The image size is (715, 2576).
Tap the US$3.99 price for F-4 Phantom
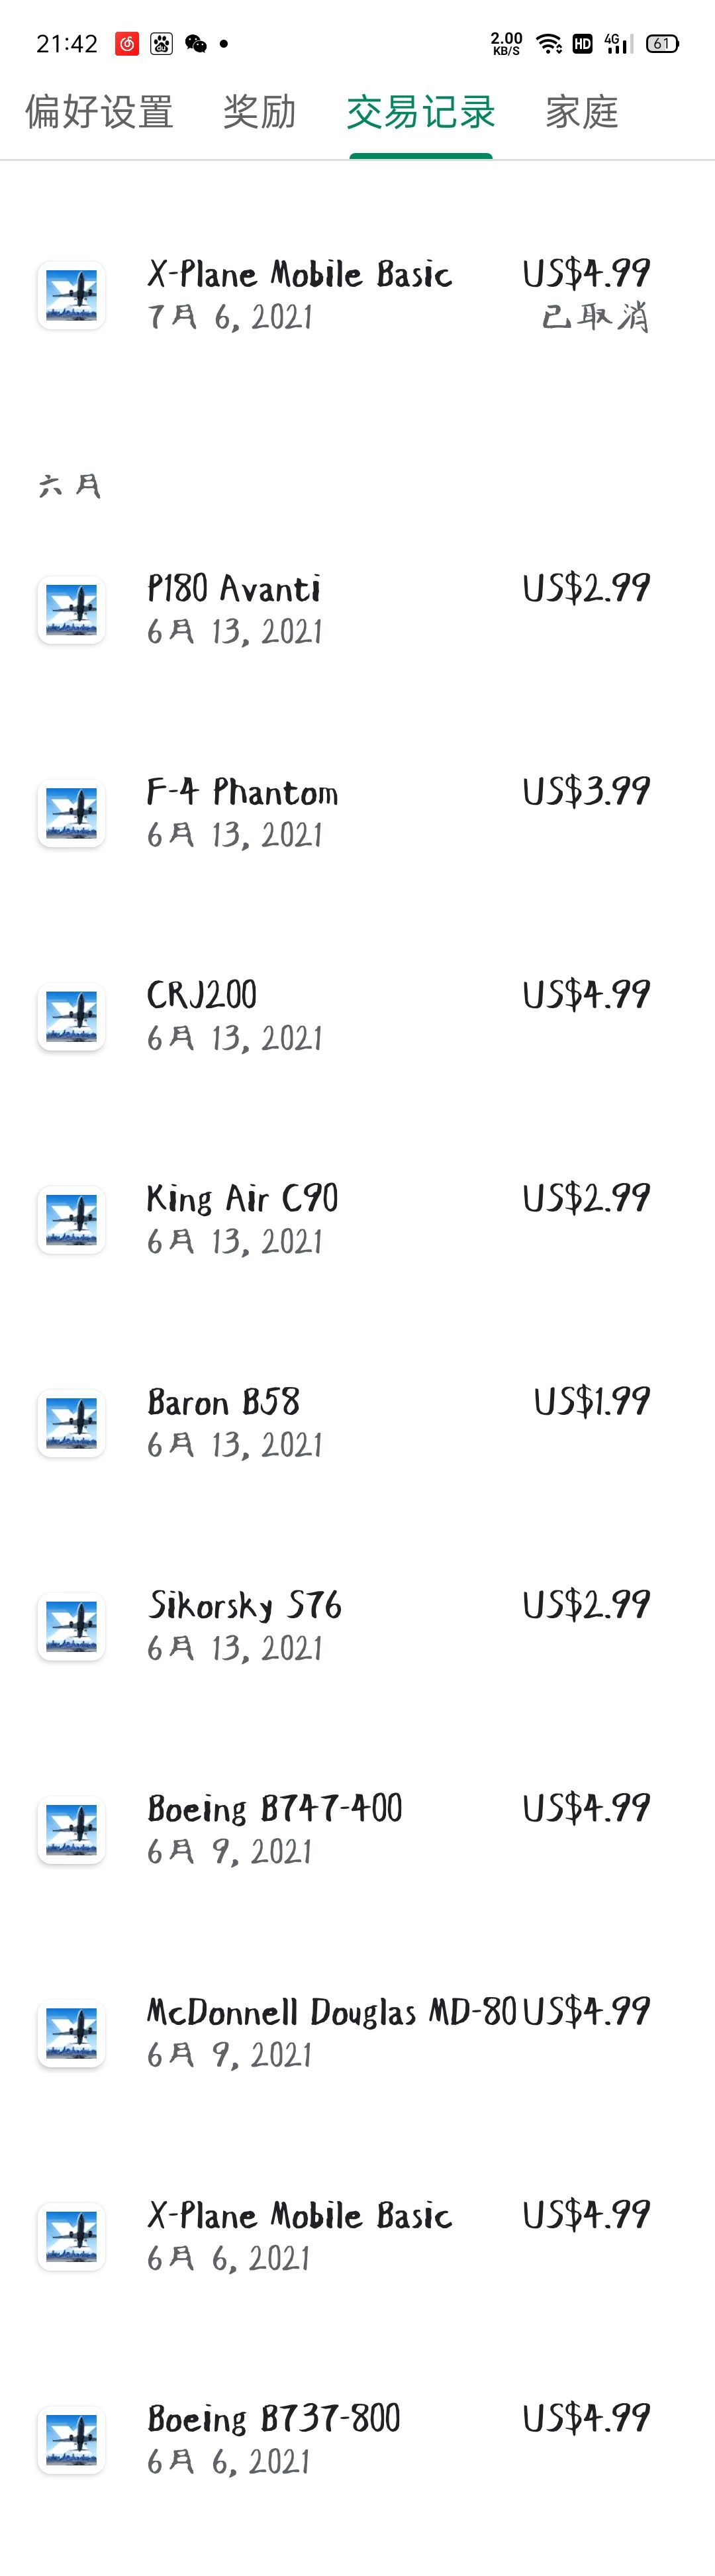586,791
